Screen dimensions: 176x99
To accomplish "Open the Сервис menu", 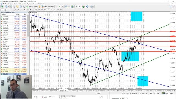I will [29, 4].
